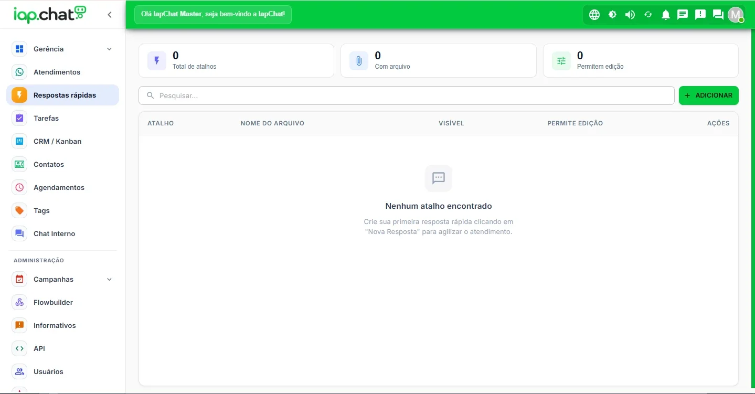755x394 pixels.
Task: Click the ATALHO column header
Action: 161,123
